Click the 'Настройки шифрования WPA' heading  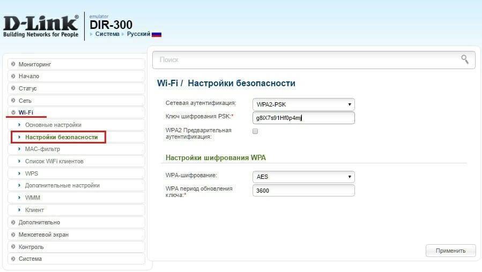click(x=216, y=157)
